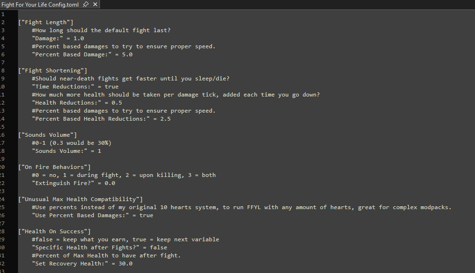Screen dimensions: 475x273
Task: Click false value of "Specific Health after Fights?"
Action: point(158,247)
